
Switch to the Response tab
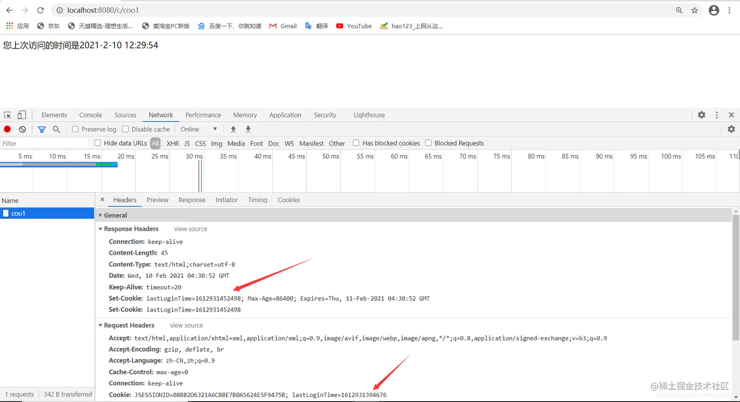click(x=192, y=200)
